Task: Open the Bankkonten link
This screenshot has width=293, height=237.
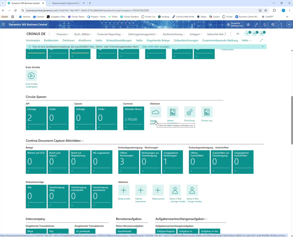Action: point(51,41)
